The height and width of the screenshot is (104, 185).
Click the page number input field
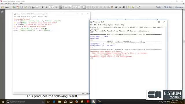[51, 7]
